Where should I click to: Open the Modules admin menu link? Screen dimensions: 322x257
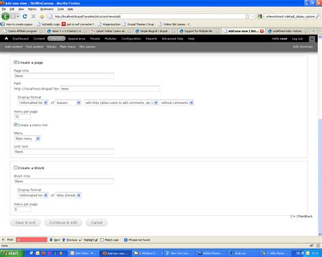[111, 39]
